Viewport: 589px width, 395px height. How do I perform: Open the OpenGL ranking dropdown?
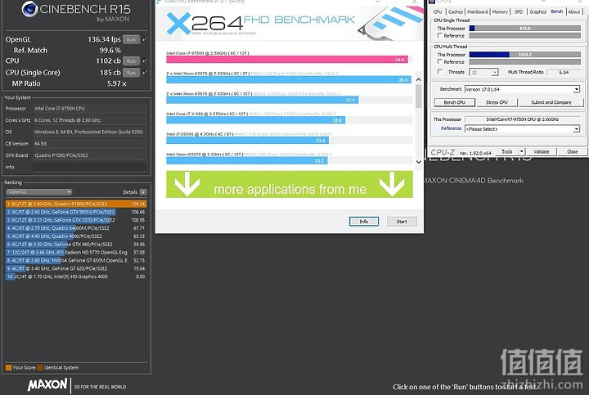[x=39, y=192]
